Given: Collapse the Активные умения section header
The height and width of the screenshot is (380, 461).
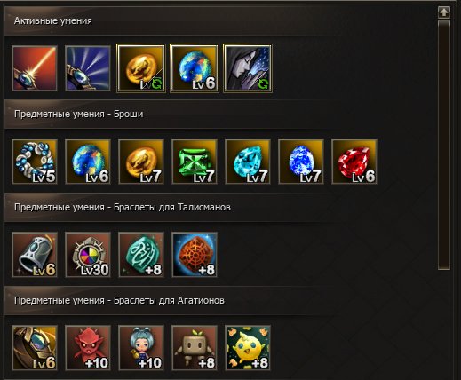Looking at the screenshot, I should pos(219,21).
